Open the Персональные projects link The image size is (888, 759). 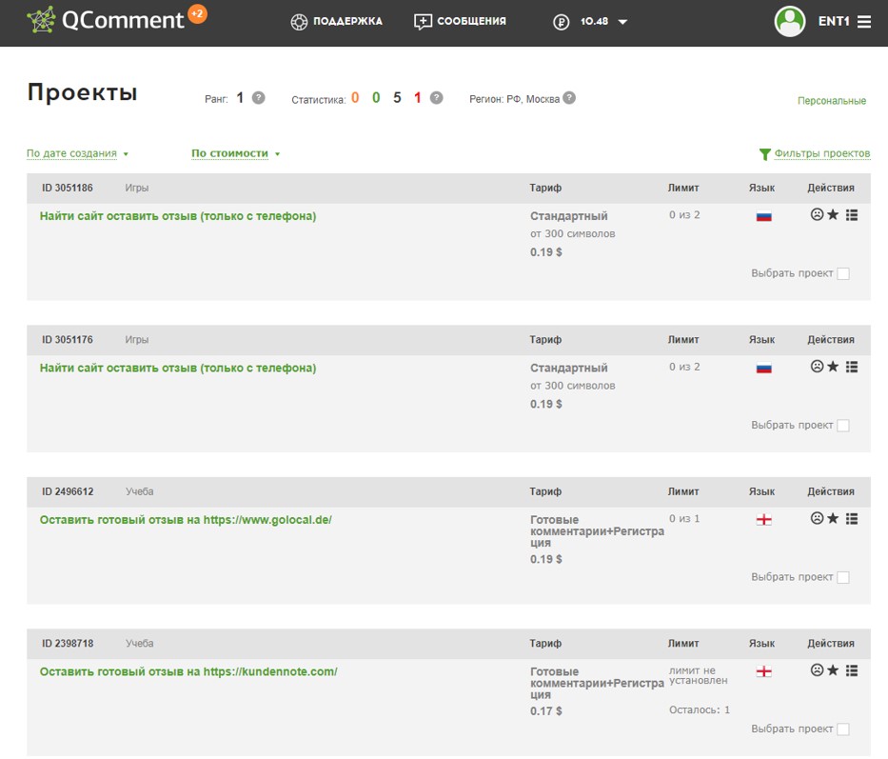831,100
